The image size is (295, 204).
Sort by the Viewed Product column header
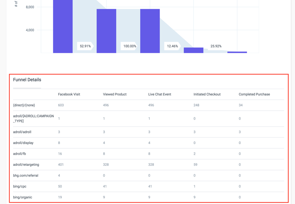coord(114,94)
